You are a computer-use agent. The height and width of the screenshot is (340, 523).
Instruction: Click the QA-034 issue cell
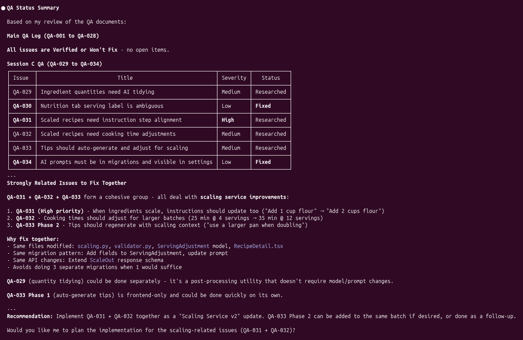click(22, 162)
